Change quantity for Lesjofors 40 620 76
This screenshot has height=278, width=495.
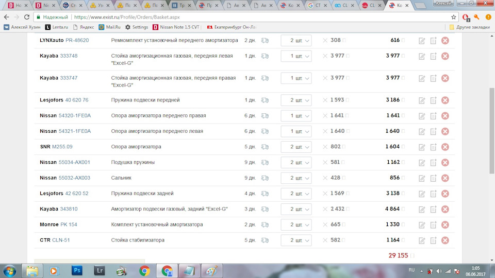tap(296, 100)
